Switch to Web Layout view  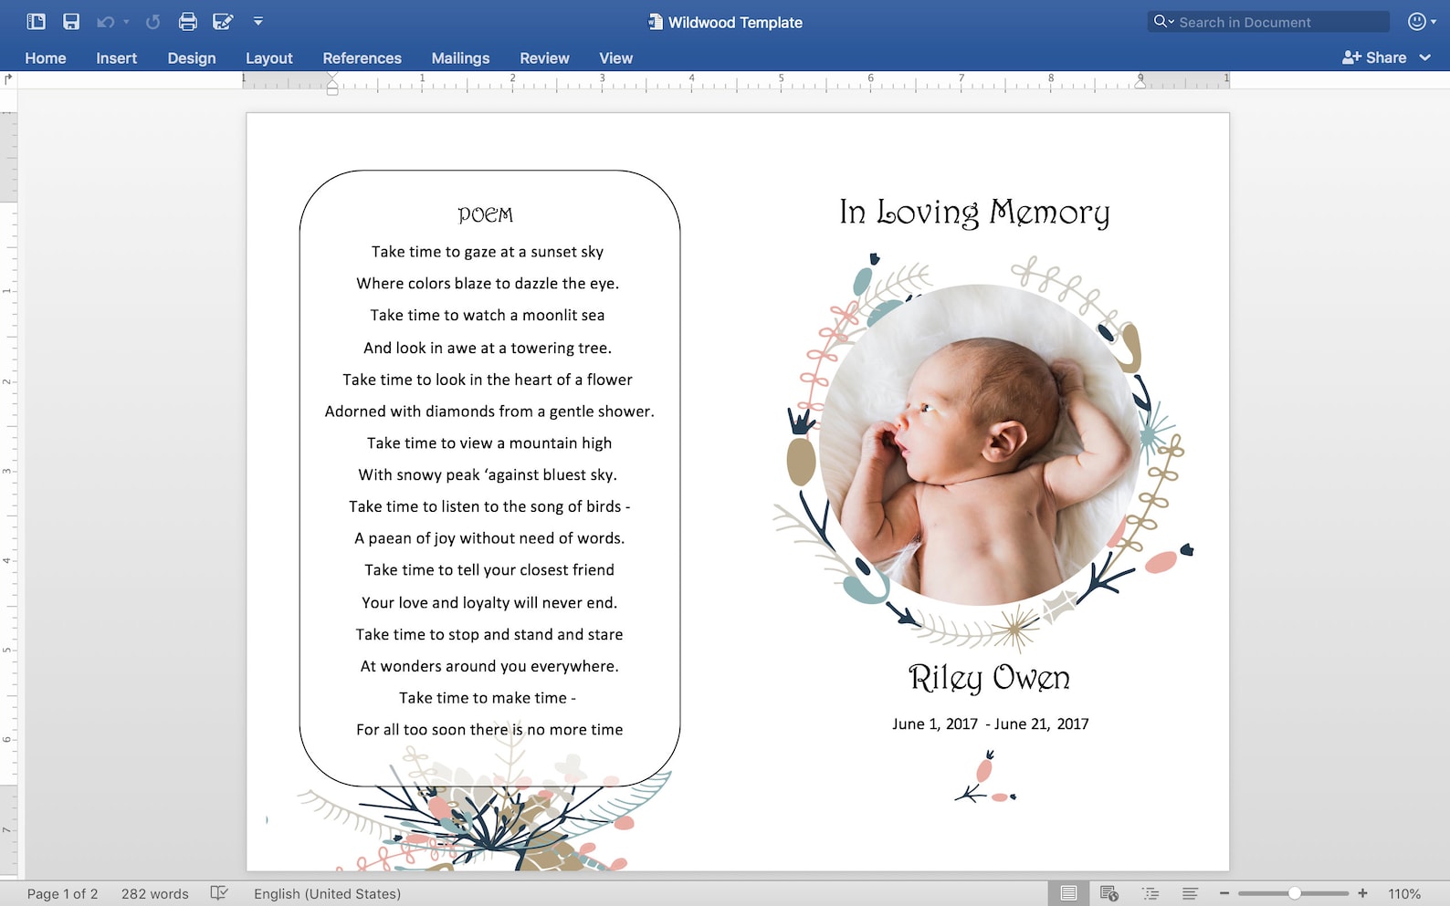coord(1109,893)
